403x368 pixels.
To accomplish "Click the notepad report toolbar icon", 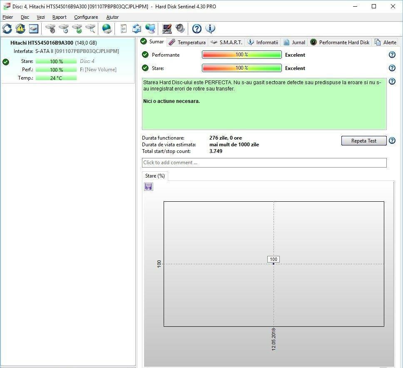I will (124, 29).
